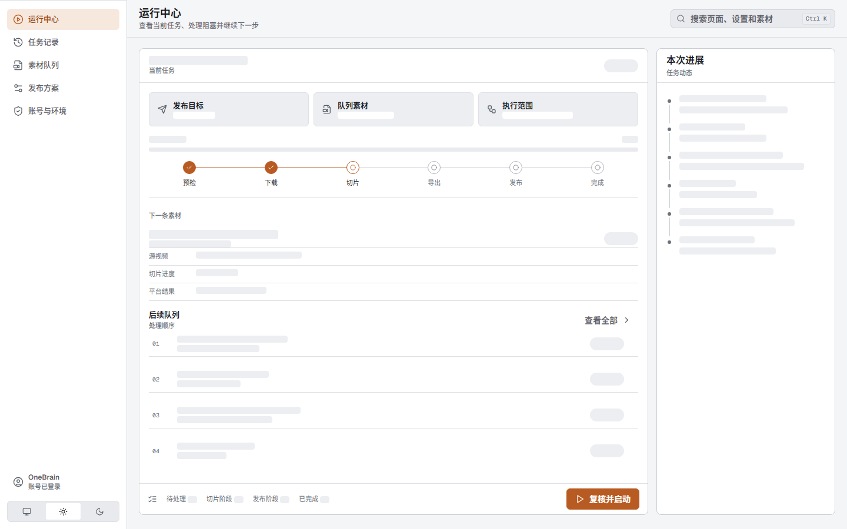Open the 执行范围 card
Image resolution: width=847 pixels, height=529 pixels.
coord(558,109)
